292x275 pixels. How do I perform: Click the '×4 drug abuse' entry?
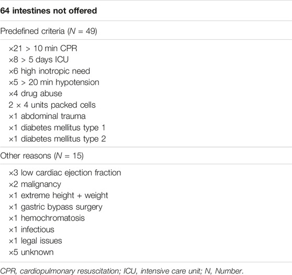(35, 94)
